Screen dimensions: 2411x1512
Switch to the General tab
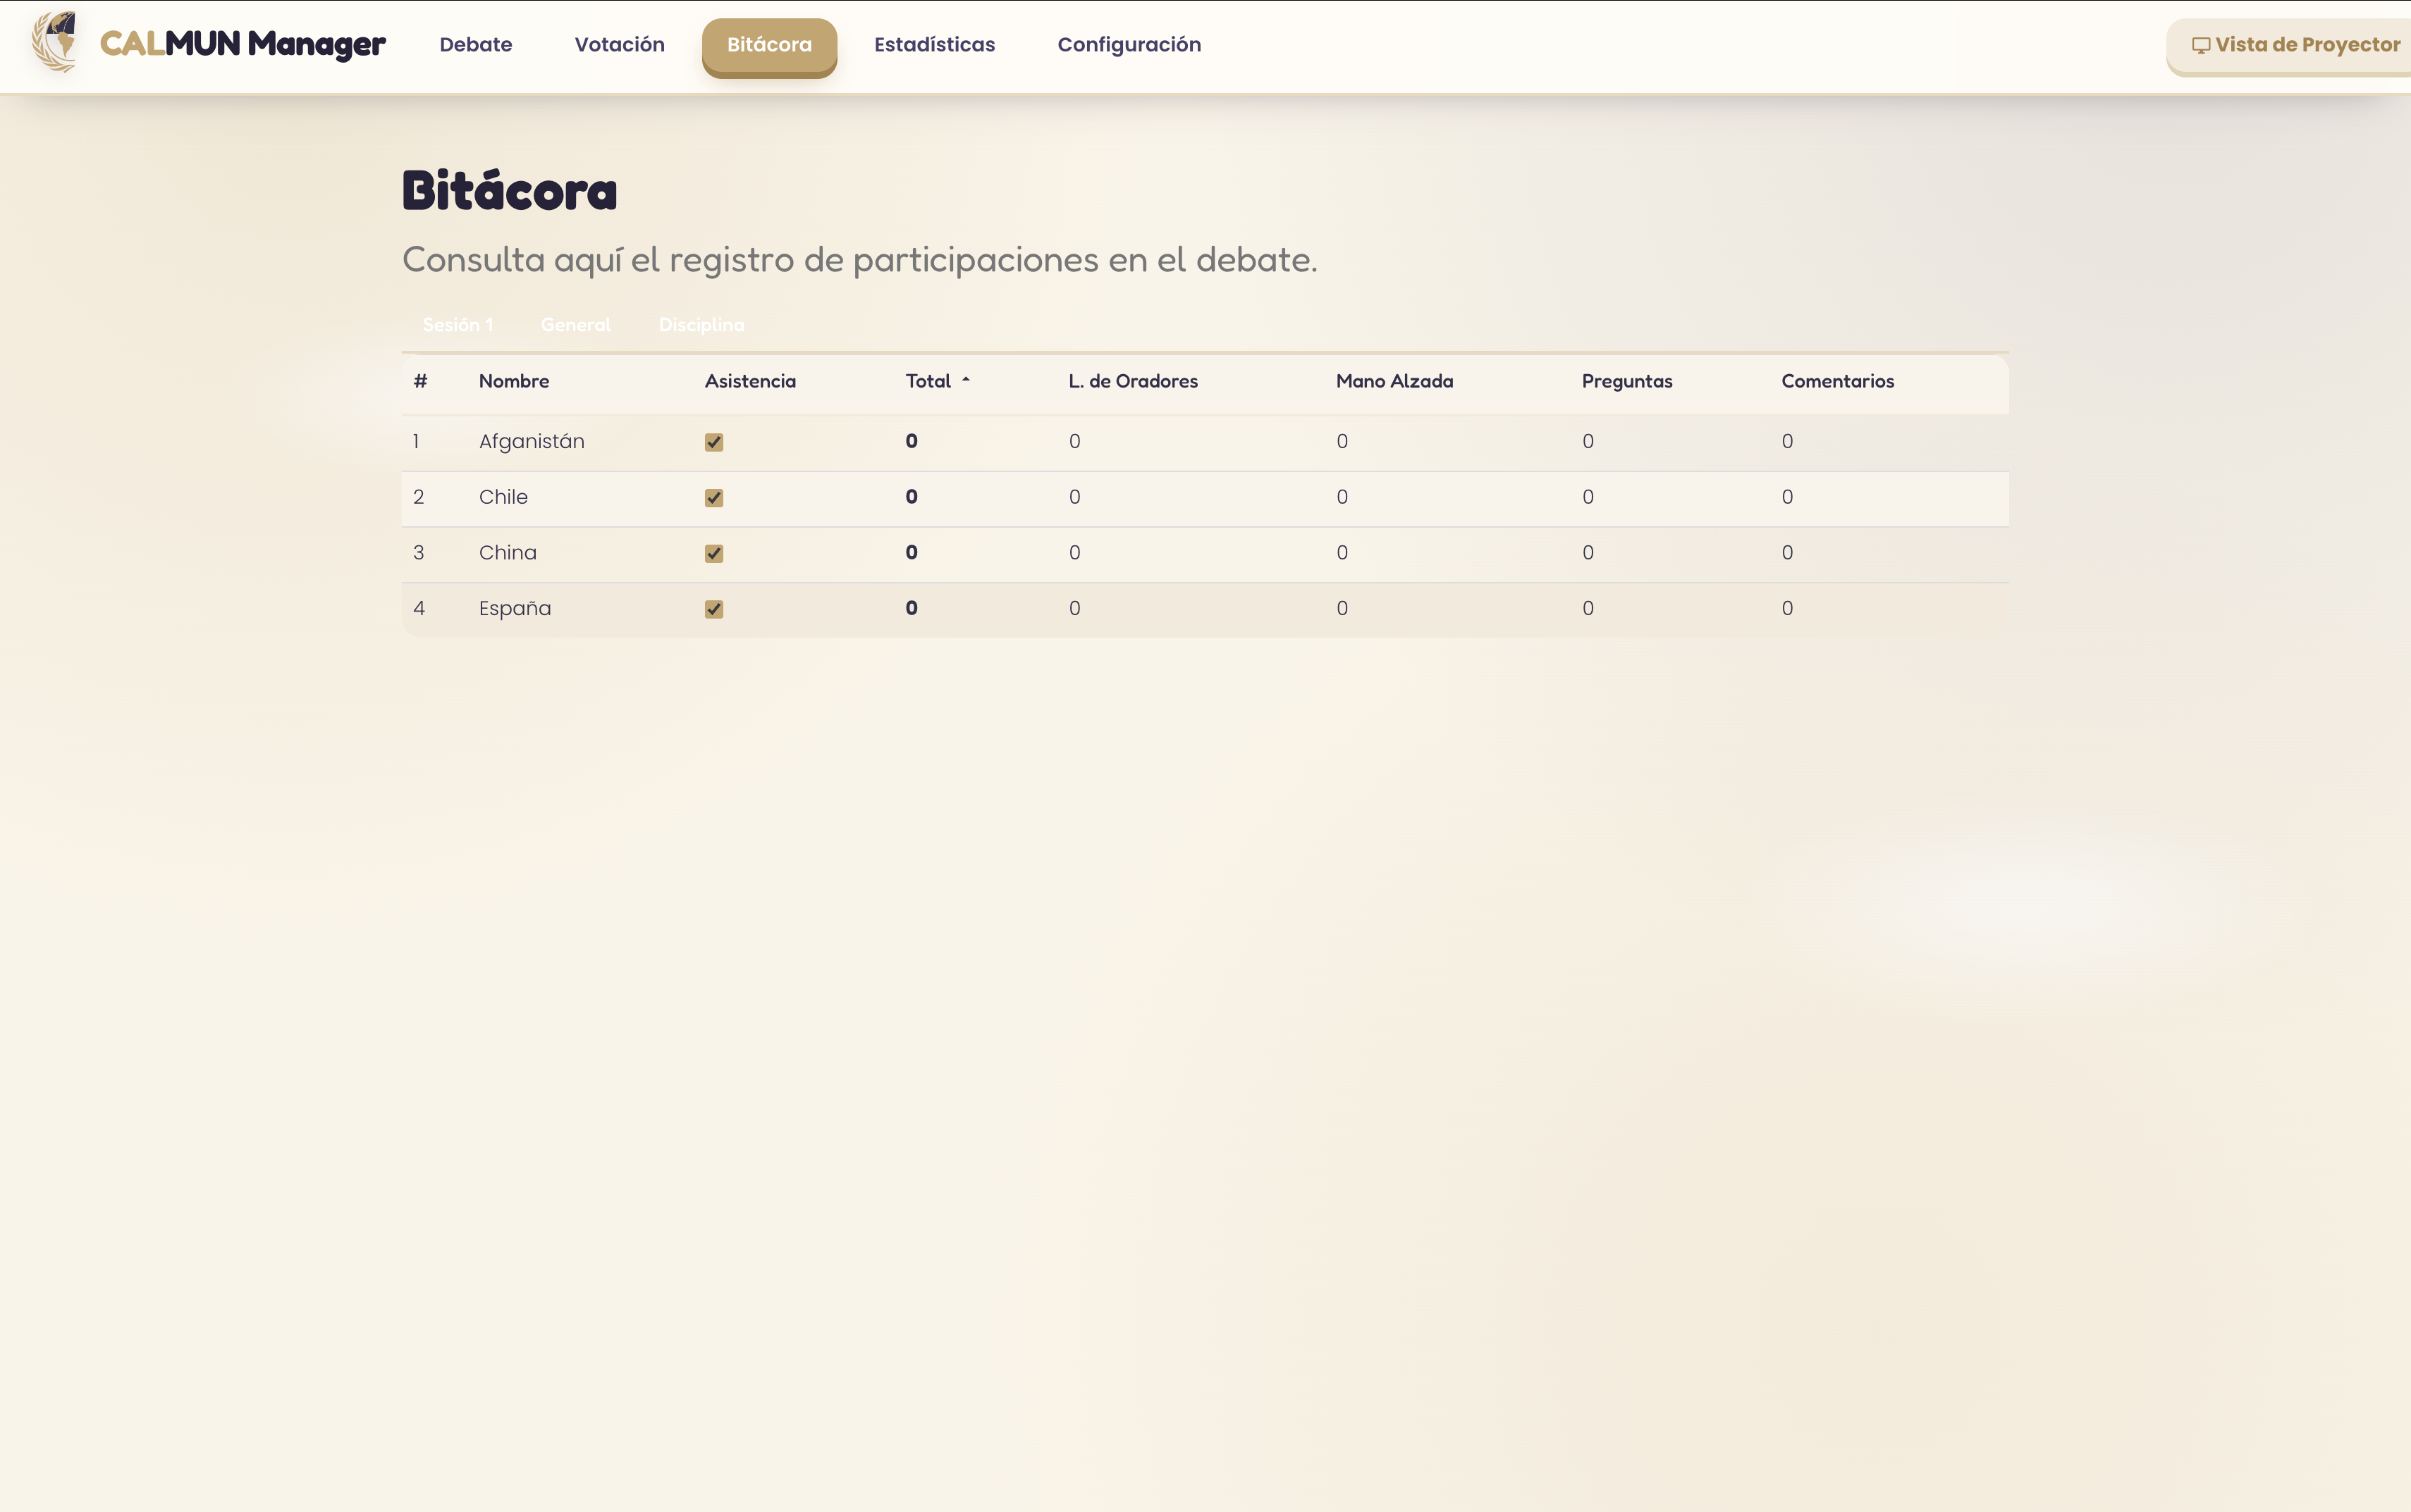[x=575, y=325]
